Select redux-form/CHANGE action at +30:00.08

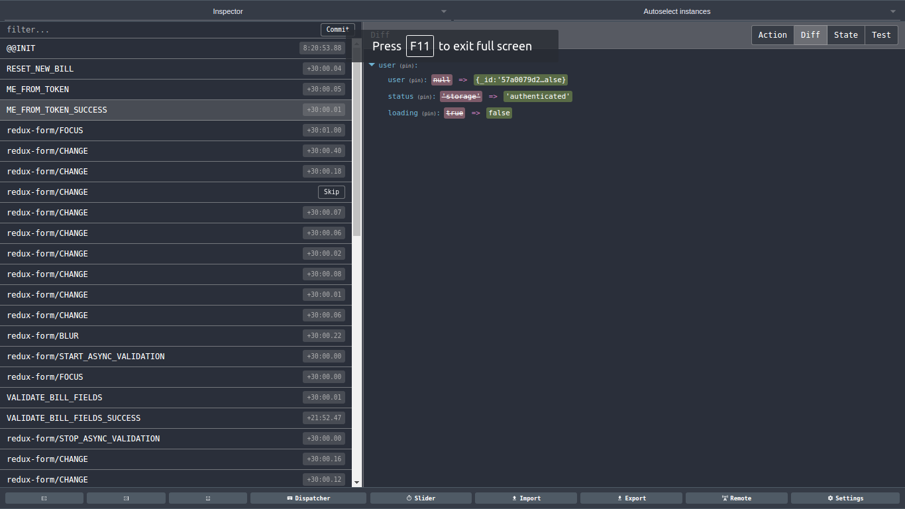coord(176,274)
